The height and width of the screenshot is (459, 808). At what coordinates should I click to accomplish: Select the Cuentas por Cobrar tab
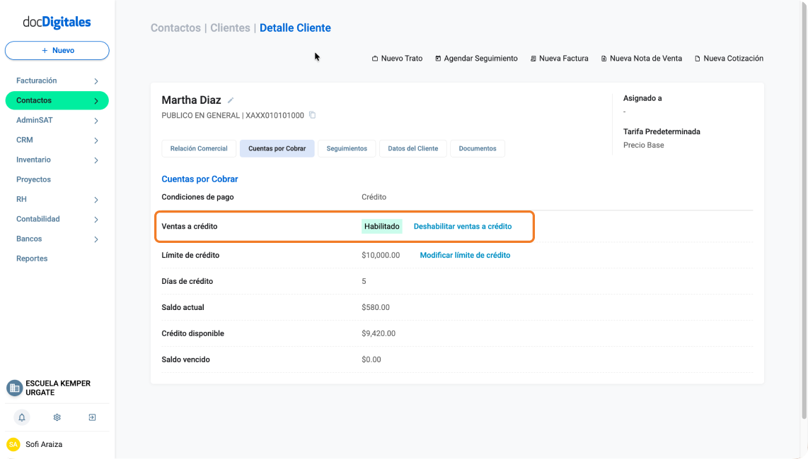point(277,149)
